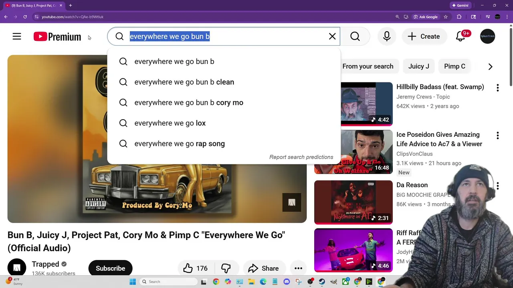The height and width of the screenshot is (288, 513).
Task: Dislike the video
Action: (x=226, y=268)
